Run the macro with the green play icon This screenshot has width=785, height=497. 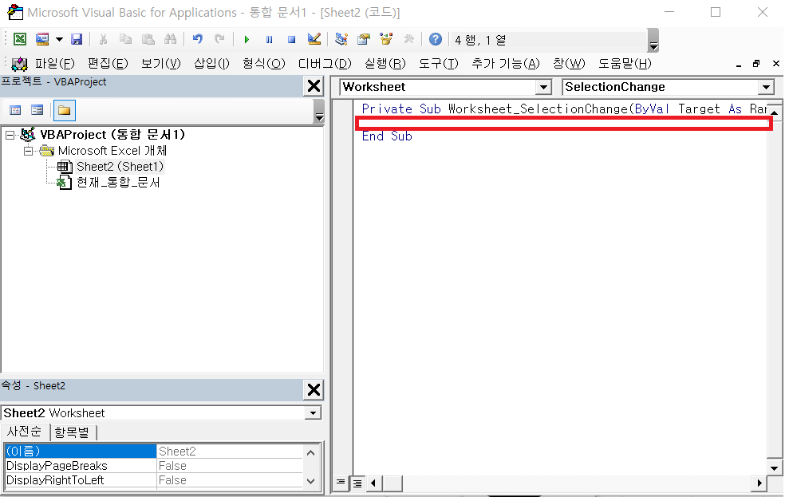247,40
